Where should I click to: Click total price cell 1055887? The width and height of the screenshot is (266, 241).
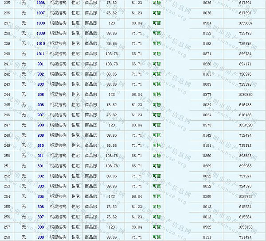(245, 23)
